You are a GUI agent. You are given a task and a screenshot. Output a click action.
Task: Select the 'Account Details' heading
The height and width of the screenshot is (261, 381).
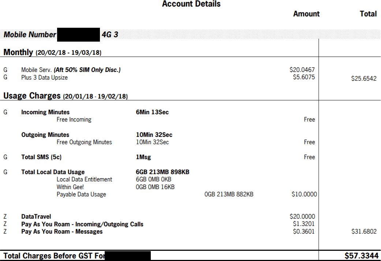[x=191, y=4]
